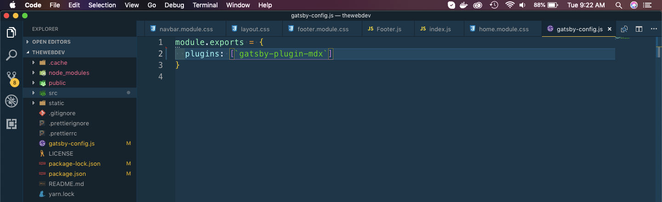
Task: Expand the .cache folder
Action: 34,62
